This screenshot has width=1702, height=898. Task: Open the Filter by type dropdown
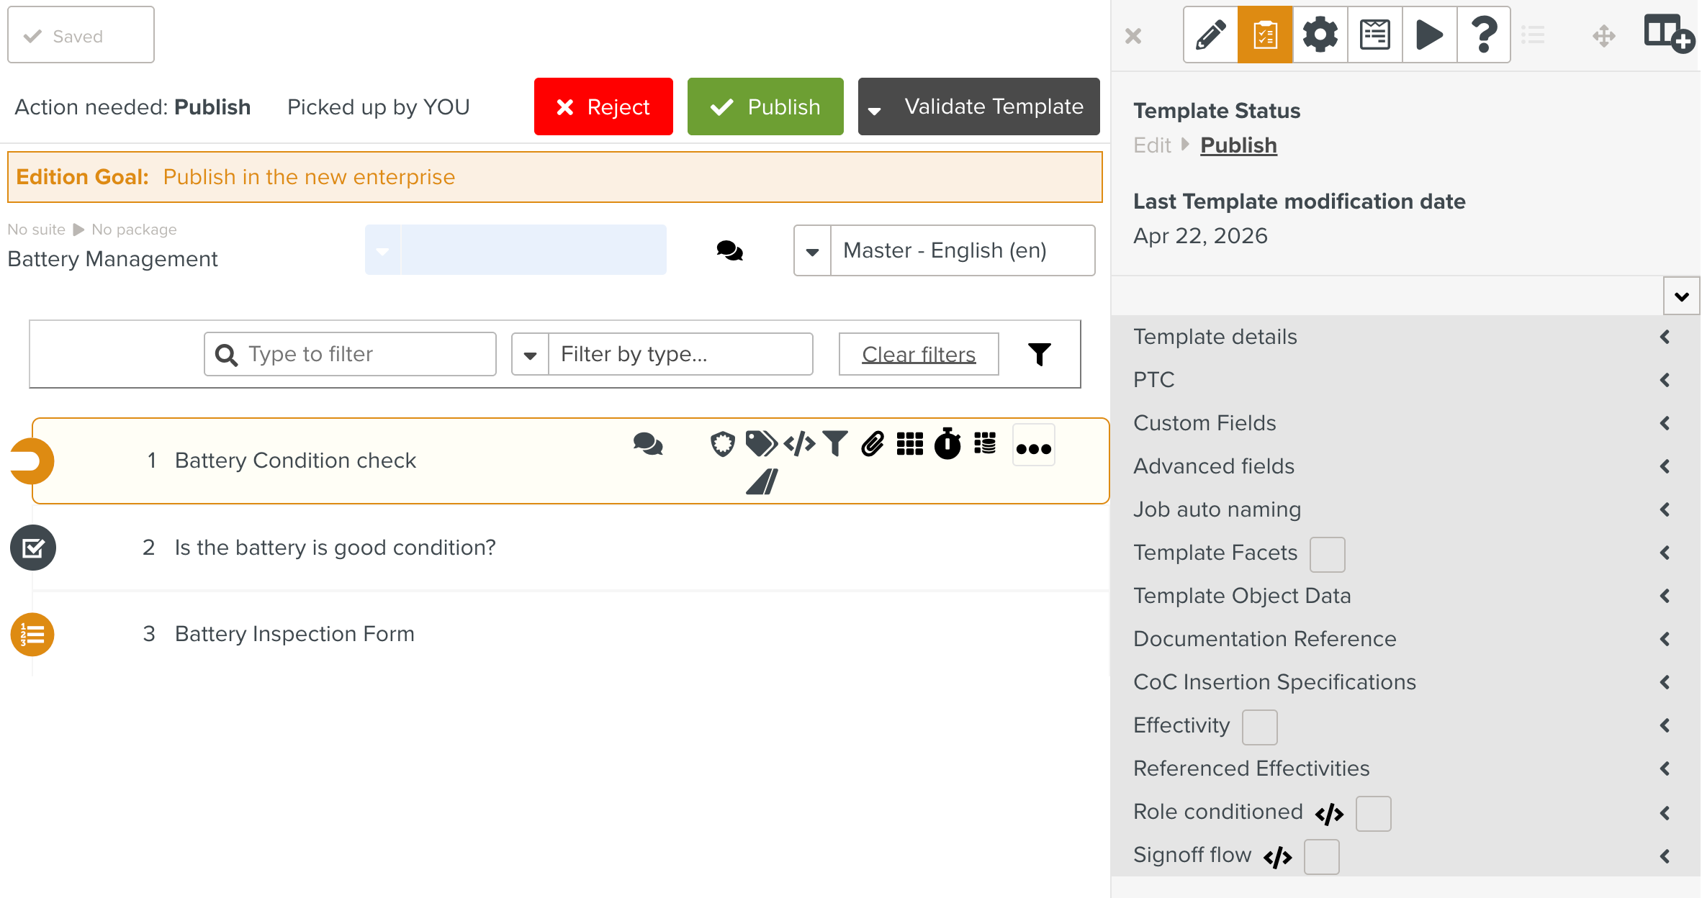click(x=662, y=354)
